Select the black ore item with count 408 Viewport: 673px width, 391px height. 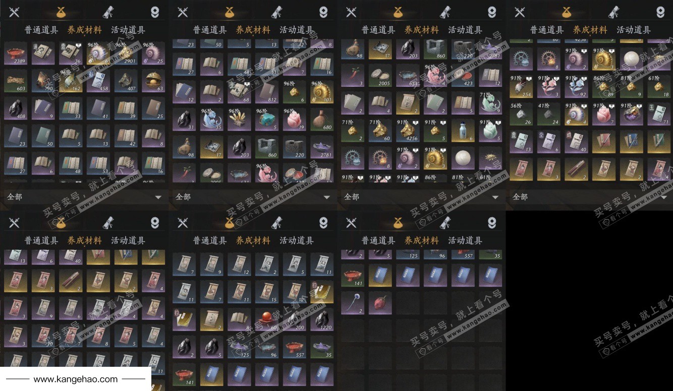[16, 107]
